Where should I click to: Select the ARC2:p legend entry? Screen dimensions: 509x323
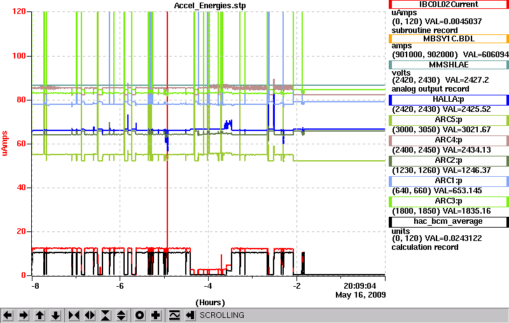click(449, 161)
